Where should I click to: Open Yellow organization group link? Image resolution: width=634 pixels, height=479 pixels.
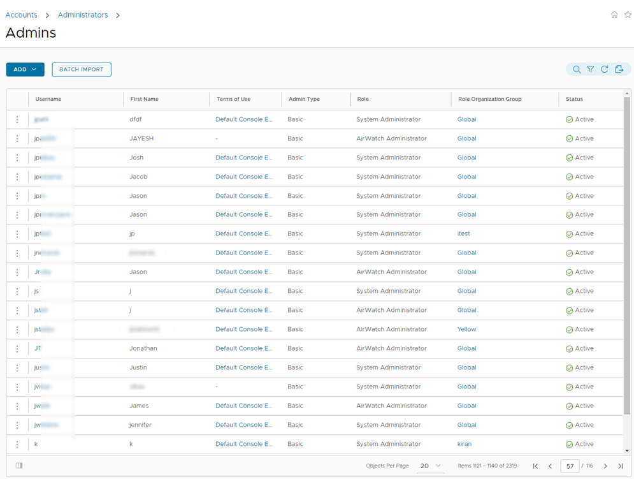point(466,329)
